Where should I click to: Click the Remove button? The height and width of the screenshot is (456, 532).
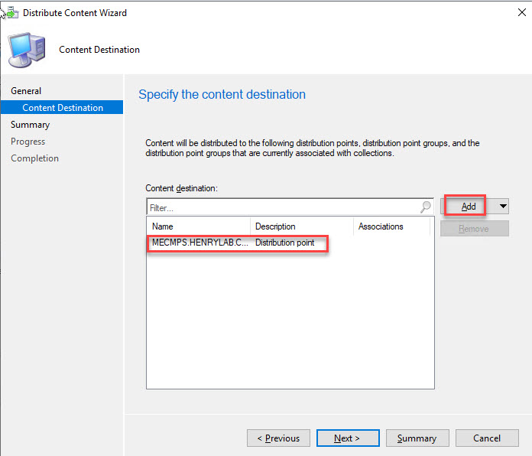coord(474,228)
